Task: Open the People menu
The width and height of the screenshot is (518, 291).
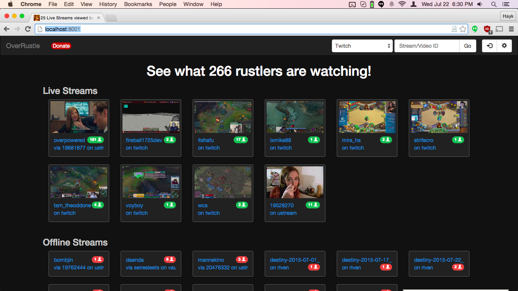Action: (168, 4)
